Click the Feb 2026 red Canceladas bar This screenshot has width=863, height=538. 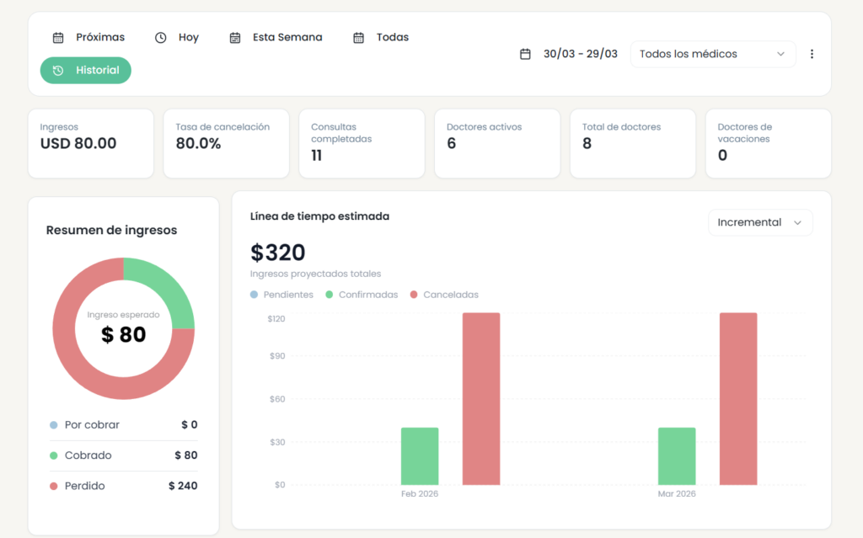coord(481,399)
